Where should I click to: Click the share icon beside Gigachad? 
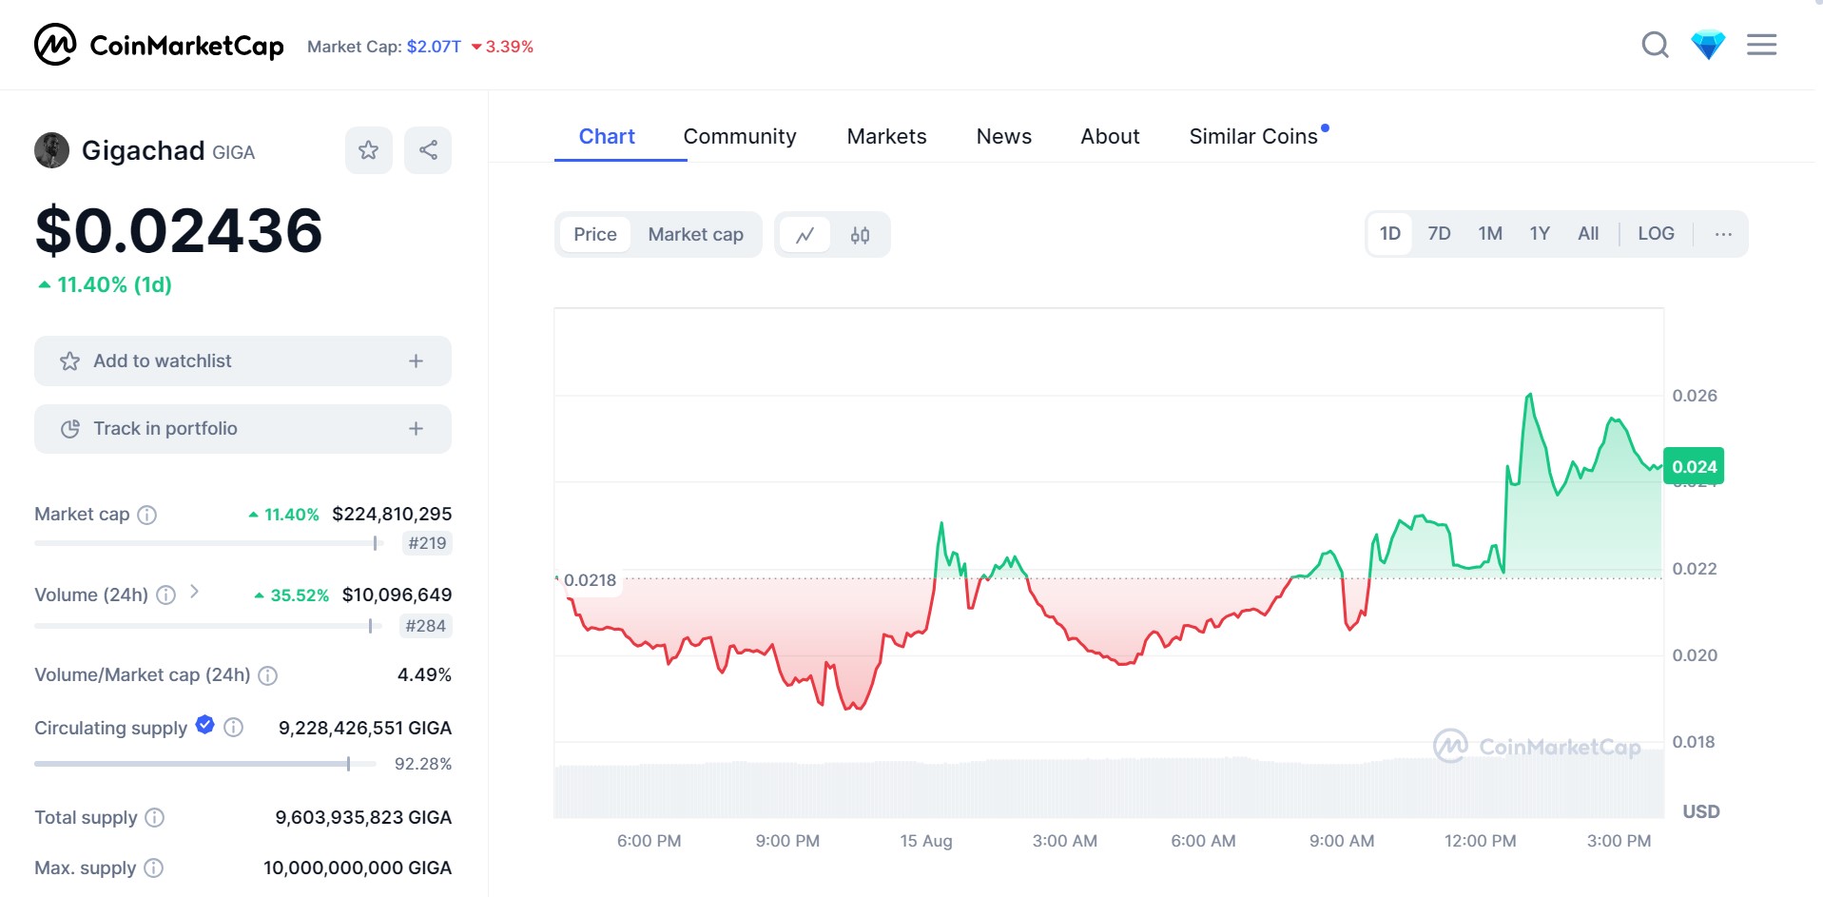(x=428, y=150)
